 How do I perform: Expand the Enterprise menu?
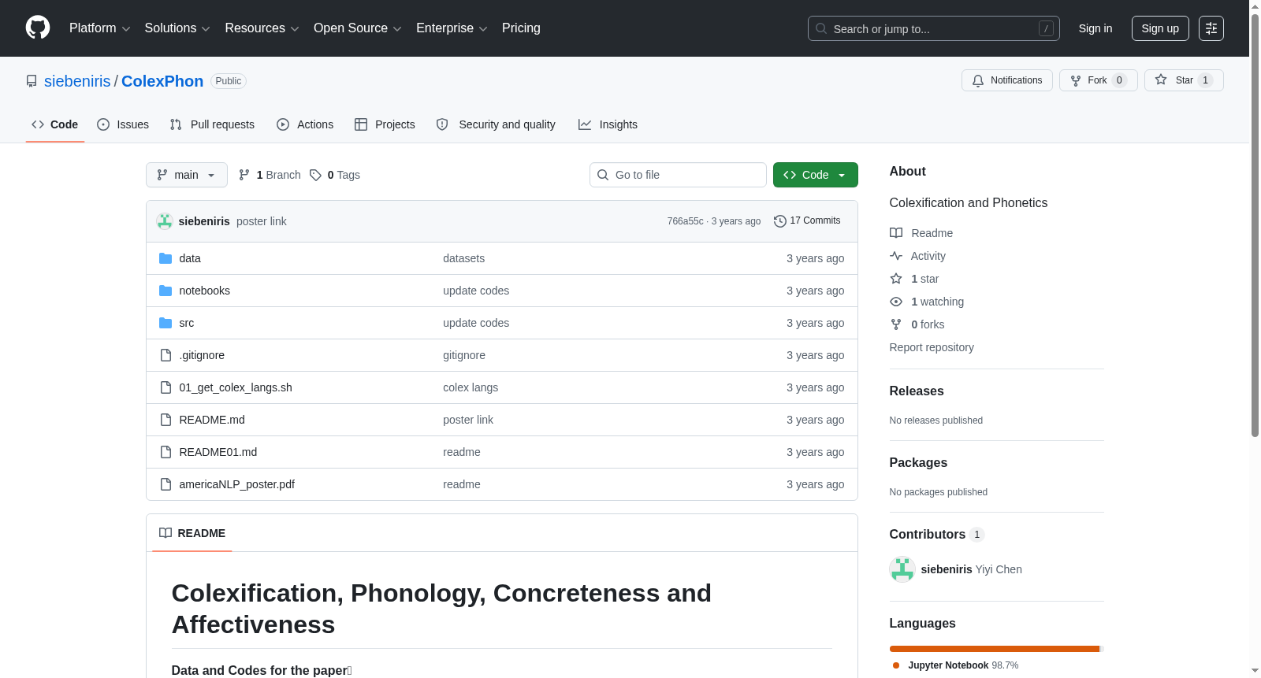click(452, 28)
